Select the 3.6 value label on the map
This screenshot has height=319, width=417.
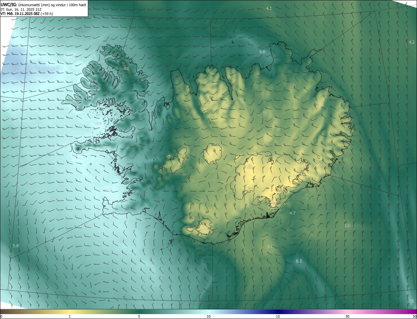coord(347,225)
